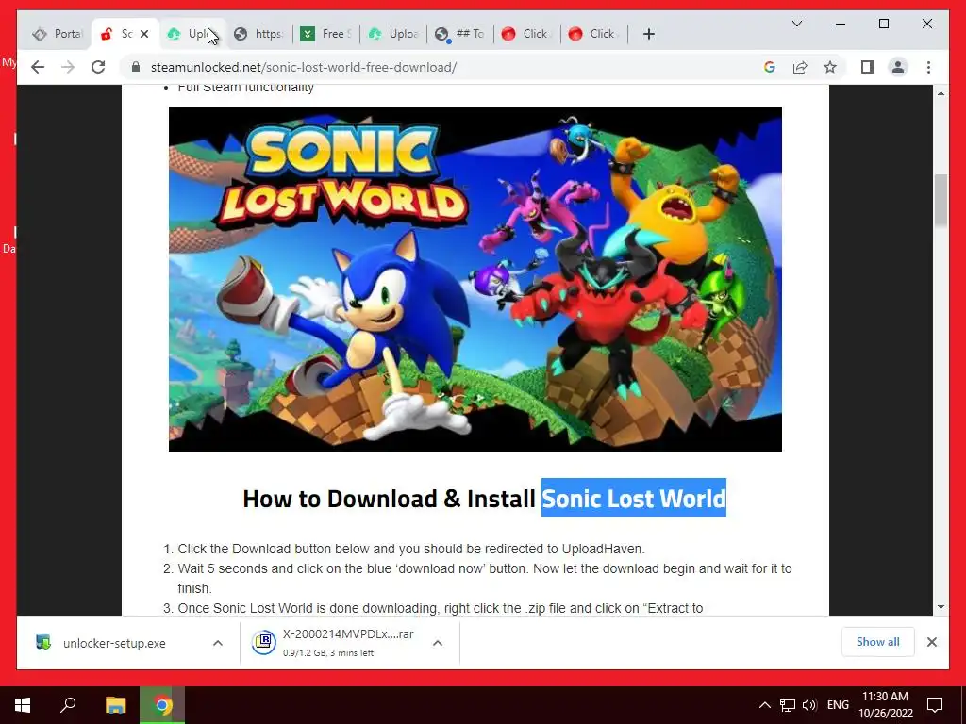Click the forward navigation arrow
The image size is (966, 724).
[68, 67]
